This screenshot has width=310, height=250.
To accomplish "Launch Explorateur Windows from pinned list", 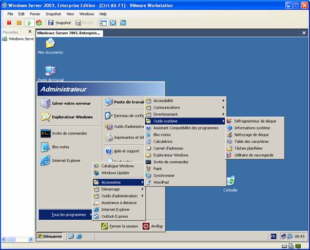I will coord(67,117).
